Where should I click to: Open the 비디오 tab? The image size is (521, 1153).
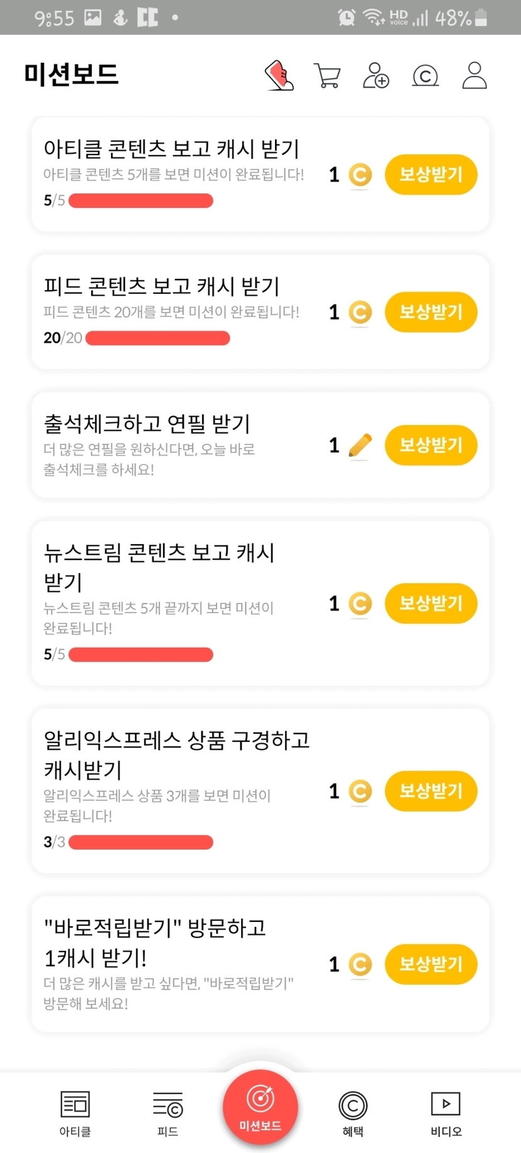pos(446,1113)
